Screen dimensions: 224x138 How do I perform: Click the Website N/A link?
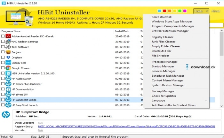40,130
